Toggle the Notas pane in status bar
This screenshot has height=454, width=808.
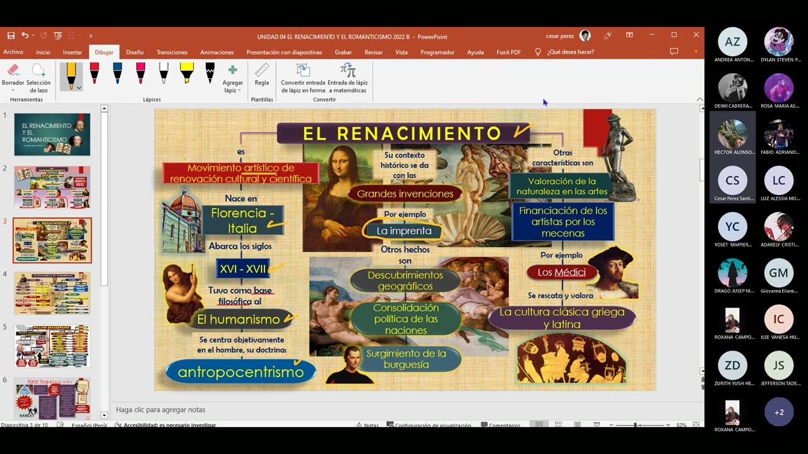coord(367,425)
